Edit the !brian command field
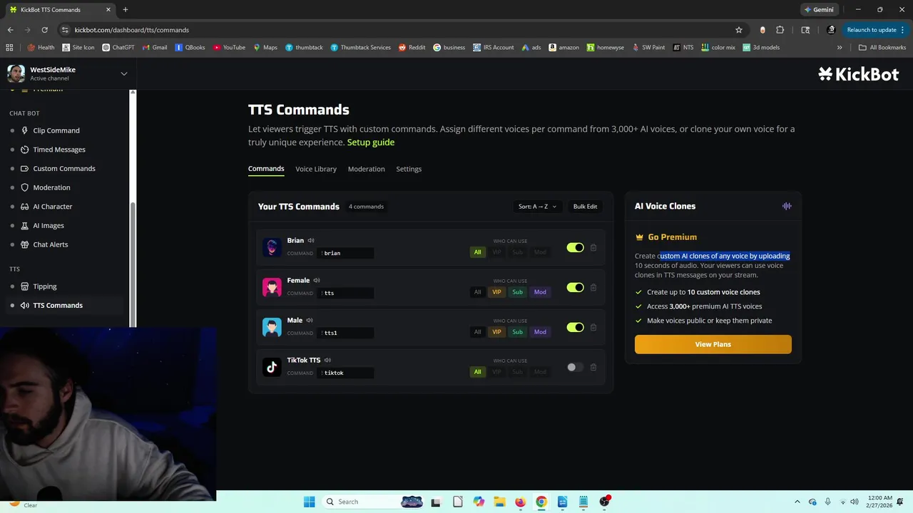This screenshot has width=913, height=513. tap(347, 253)
